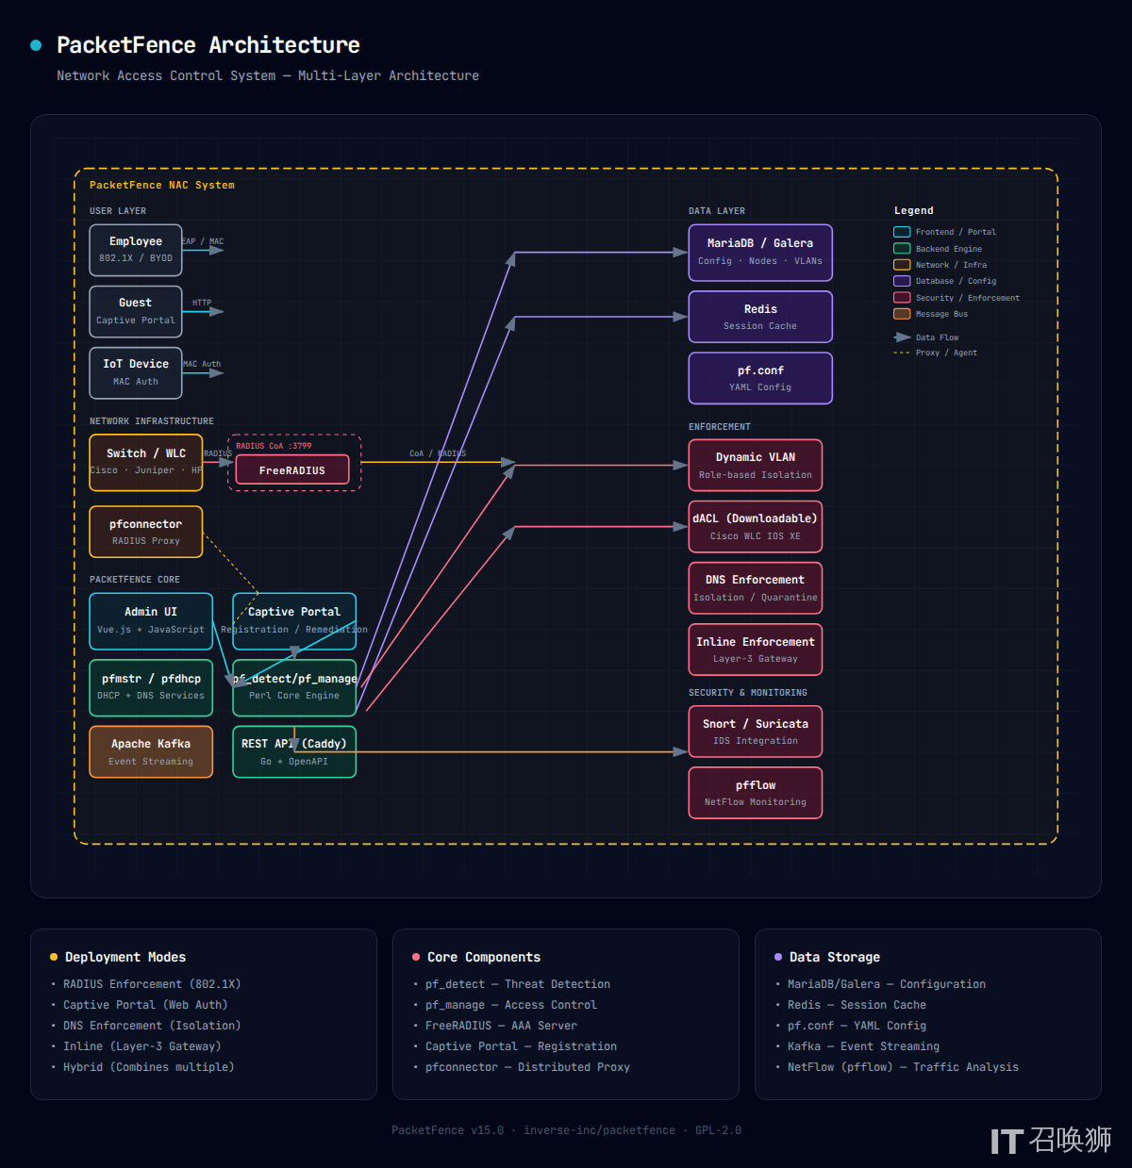The width and height of the screenshot is (1132, 1168).
Task: Click the Message Bus legend swatch
Action: coord(902,314)
